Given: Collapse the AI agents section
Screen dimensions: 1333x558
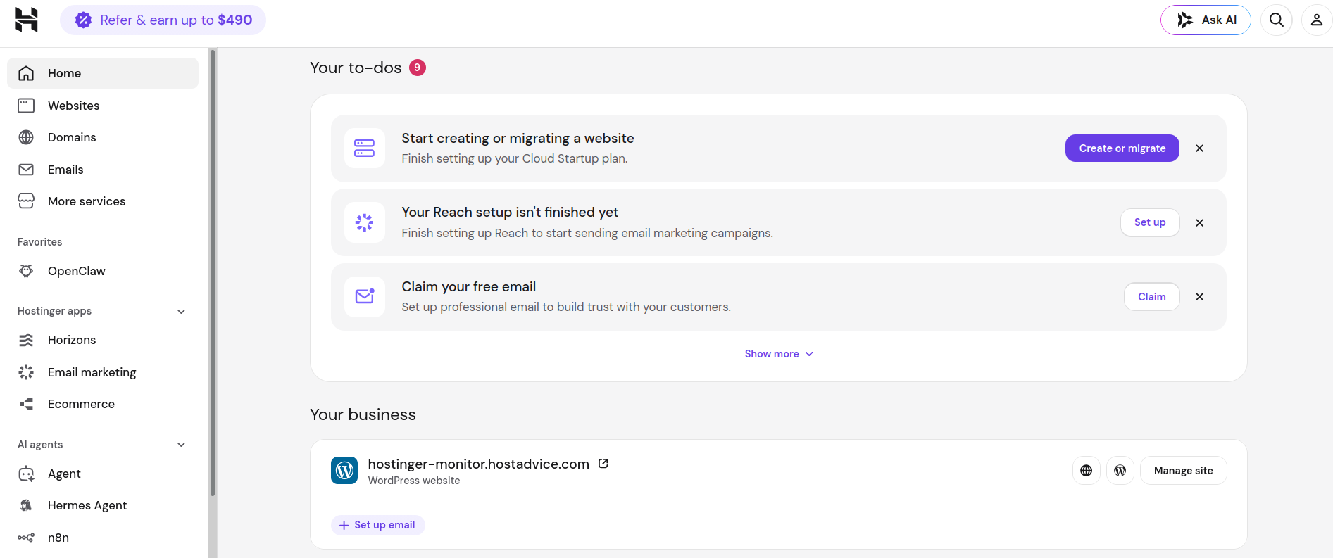Looking at the screenshot, I should (181, 445).
